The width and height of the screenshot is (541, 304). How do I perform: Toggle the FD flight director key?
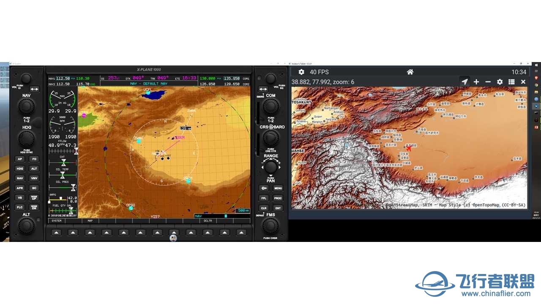click(34, 159)
